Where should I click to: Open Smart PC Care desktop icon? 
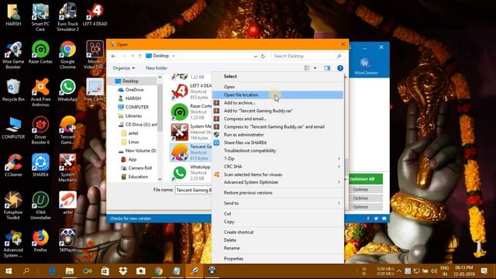click(x=40, y=17)
